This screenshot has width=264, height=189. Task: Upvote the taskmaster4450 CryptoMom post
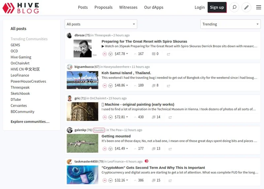coord(105,180)
